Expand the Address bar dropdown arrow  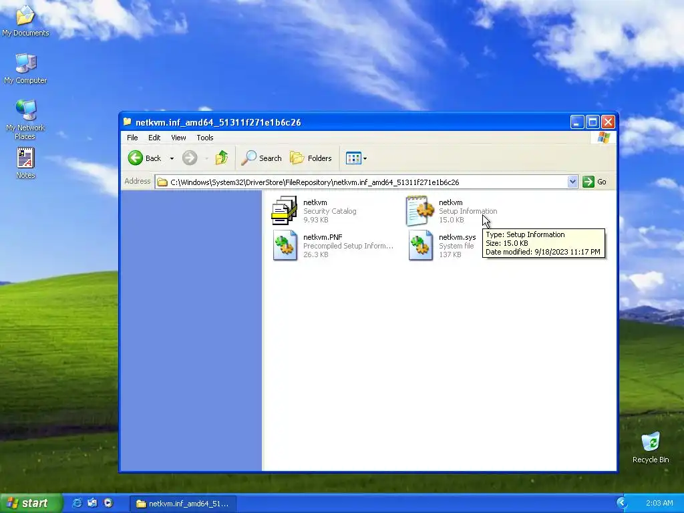[572, 182]
